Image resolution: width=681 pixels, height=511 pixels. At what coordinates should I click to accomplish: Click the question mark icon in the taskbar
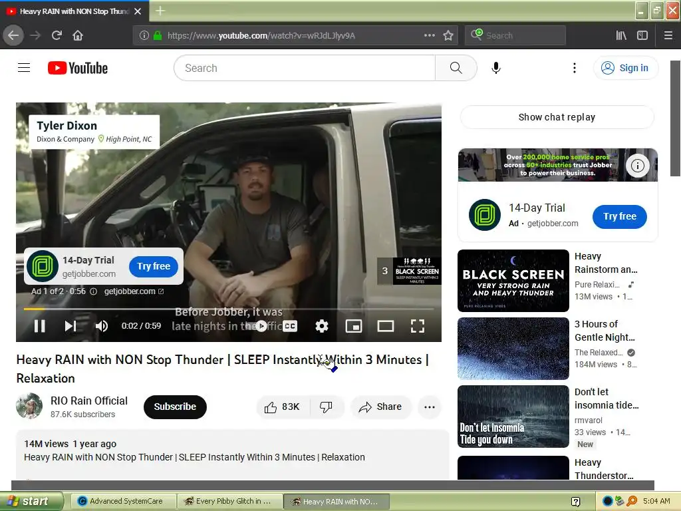click(575, 502)
